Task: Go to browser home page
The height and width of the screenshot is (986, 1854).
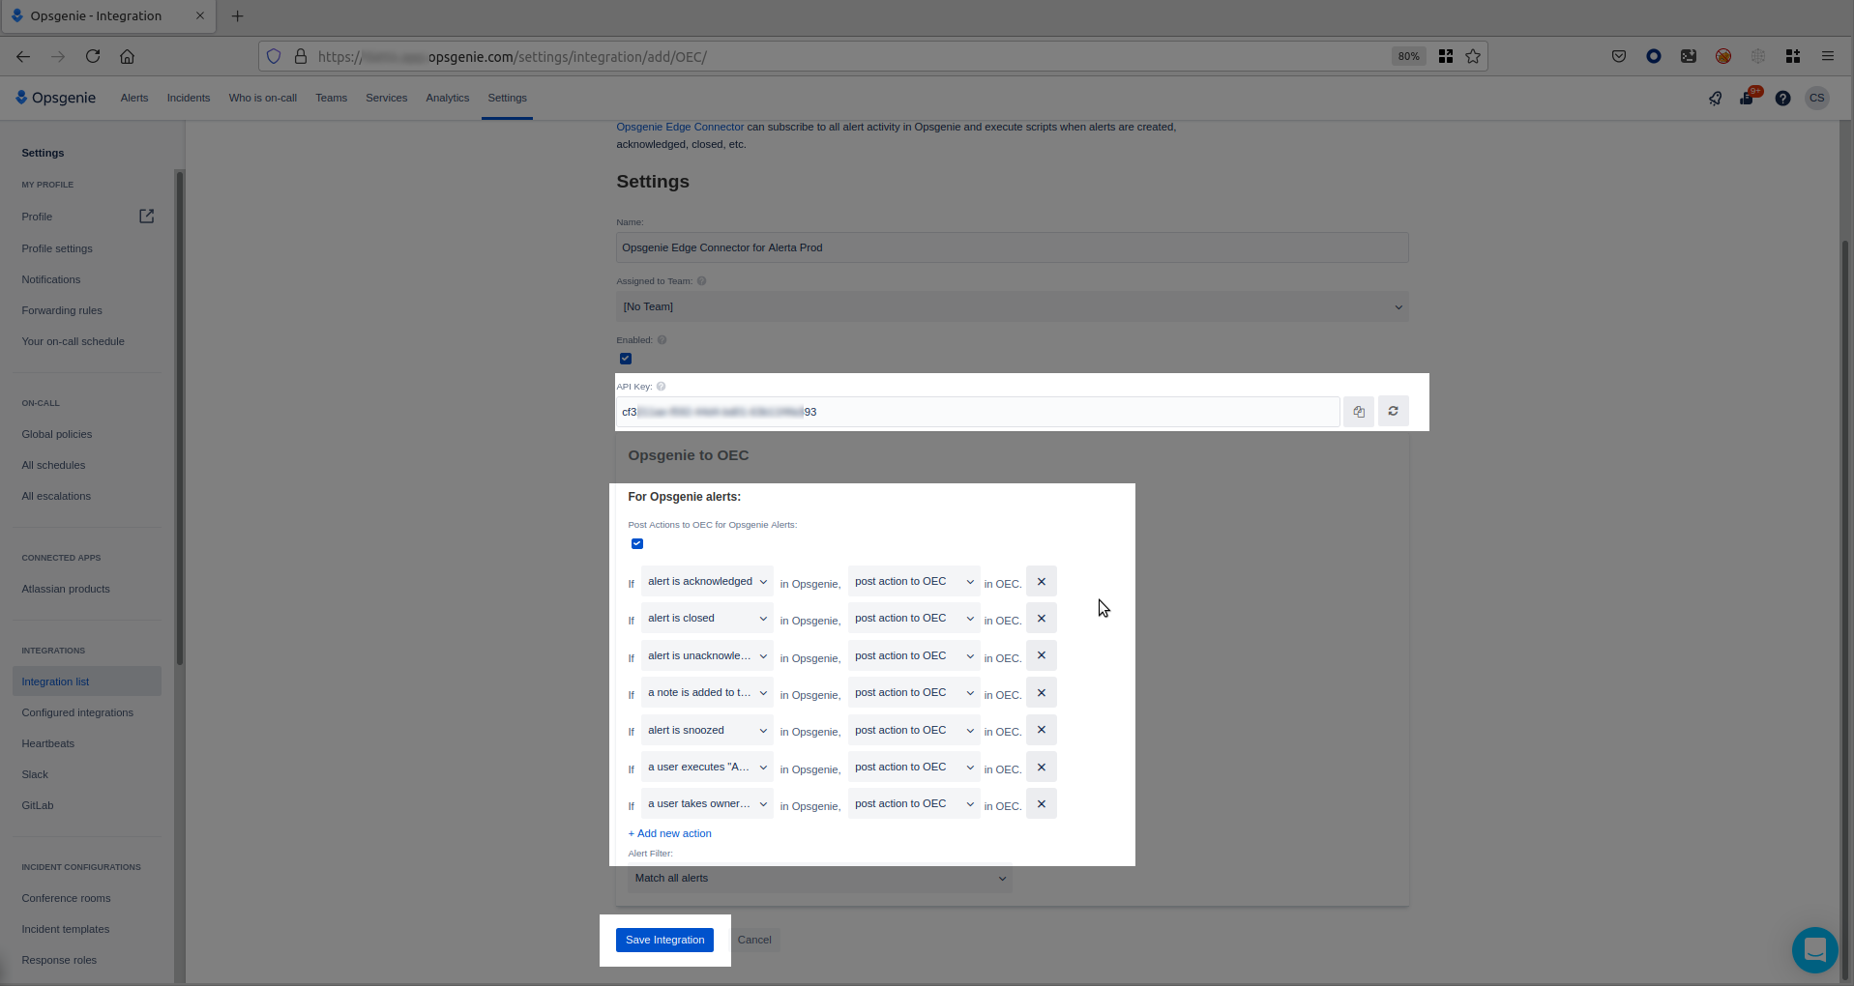Action: [x=127, y=56]
